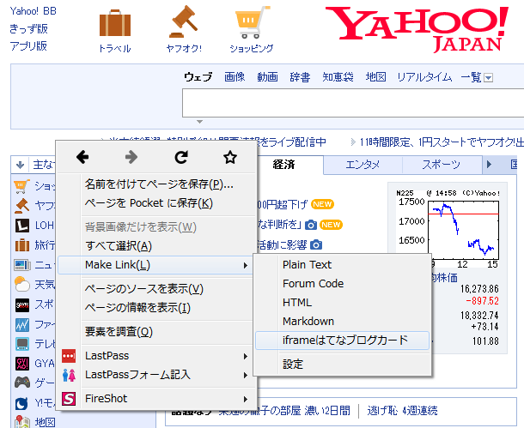Click the sidebar shopping cart icon
The height and width of the screenshot is (428, 524).
click(x=22, y=186)
